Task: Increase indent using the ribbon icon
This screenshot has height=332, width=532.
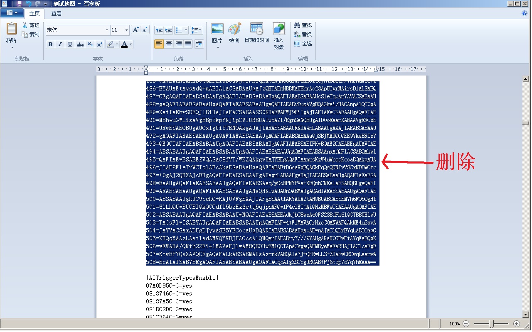Action: tap(168, 30)
